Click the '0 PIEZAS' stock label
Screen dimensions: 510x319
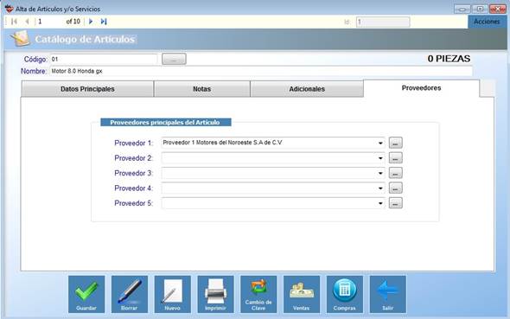coord(449,59)
